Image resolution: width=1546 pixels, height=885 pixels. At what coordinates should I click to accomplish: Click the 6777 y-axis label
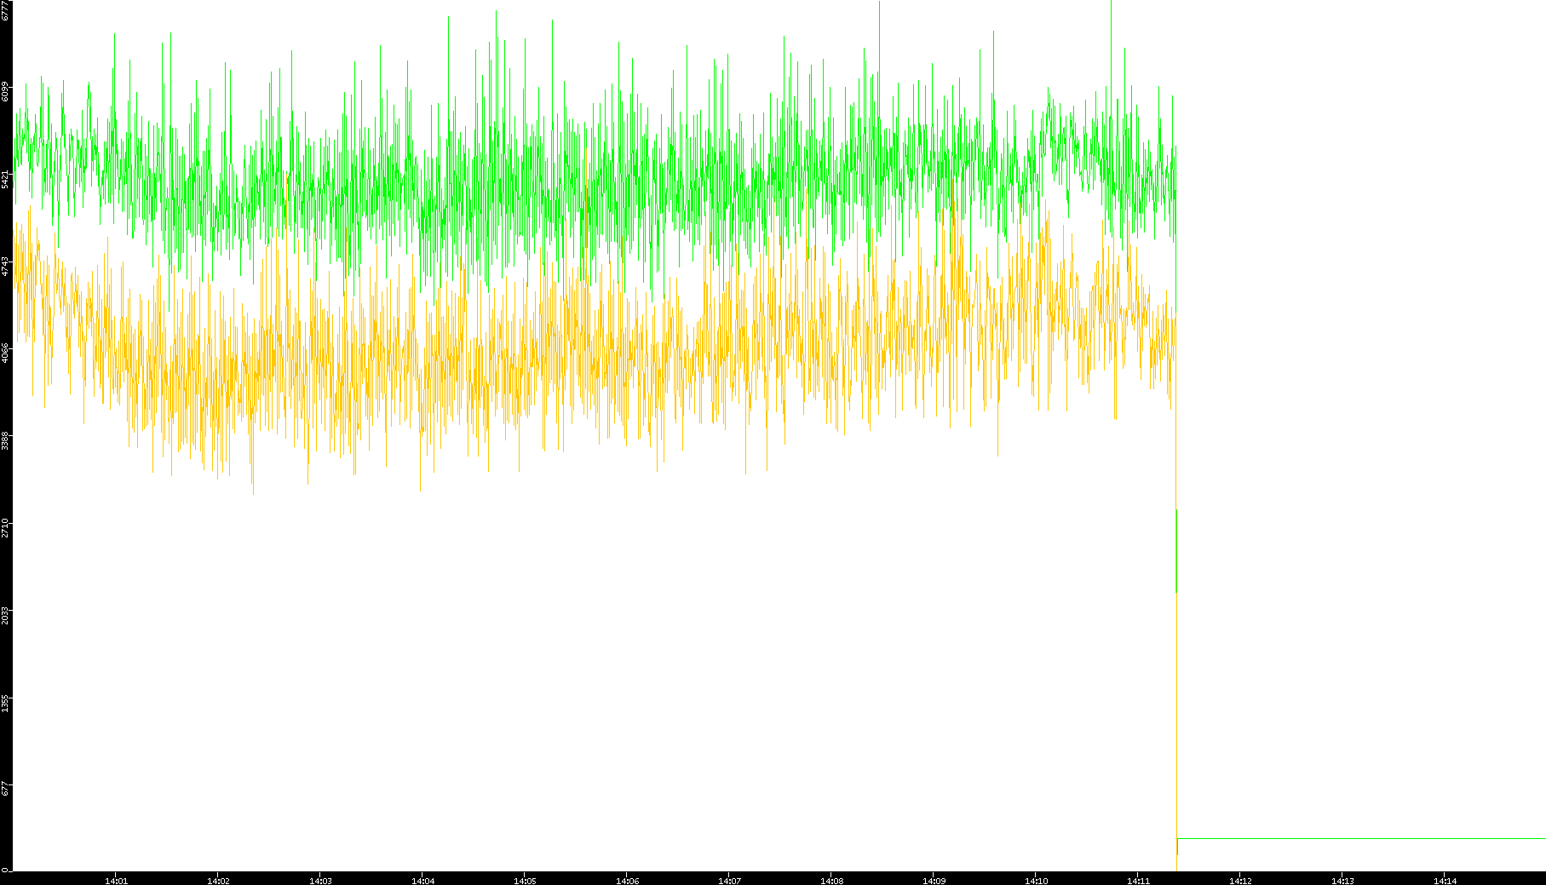(x=5, y=9)
